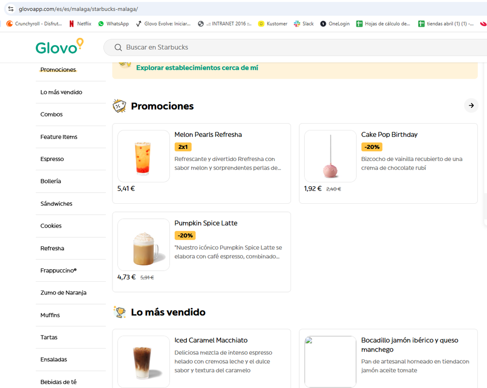Click the 4,73 € price

pyautogui.click(x=127, y=277)
